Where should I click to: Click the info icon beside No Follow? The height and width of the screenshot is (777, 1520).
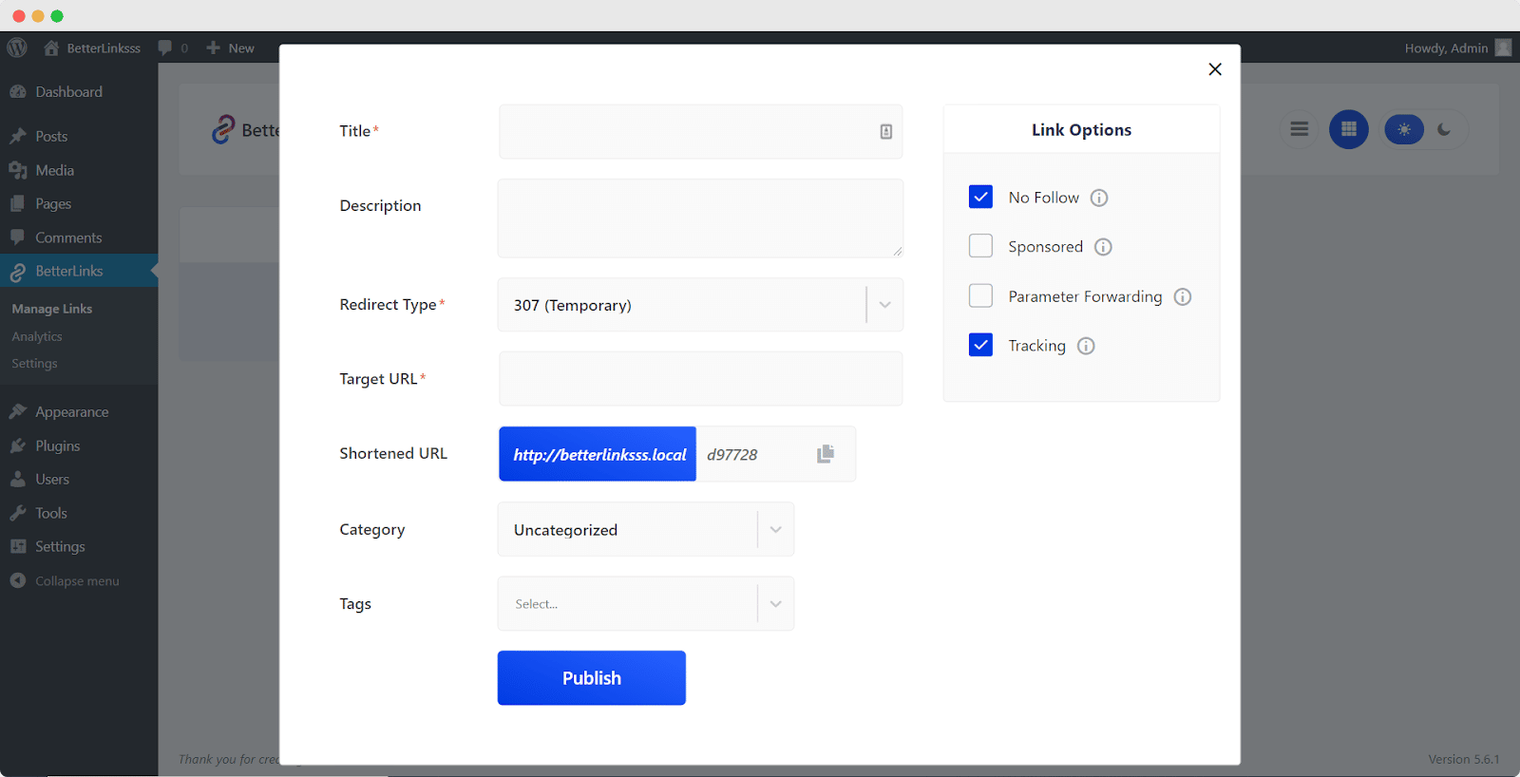coord(1098,198)
